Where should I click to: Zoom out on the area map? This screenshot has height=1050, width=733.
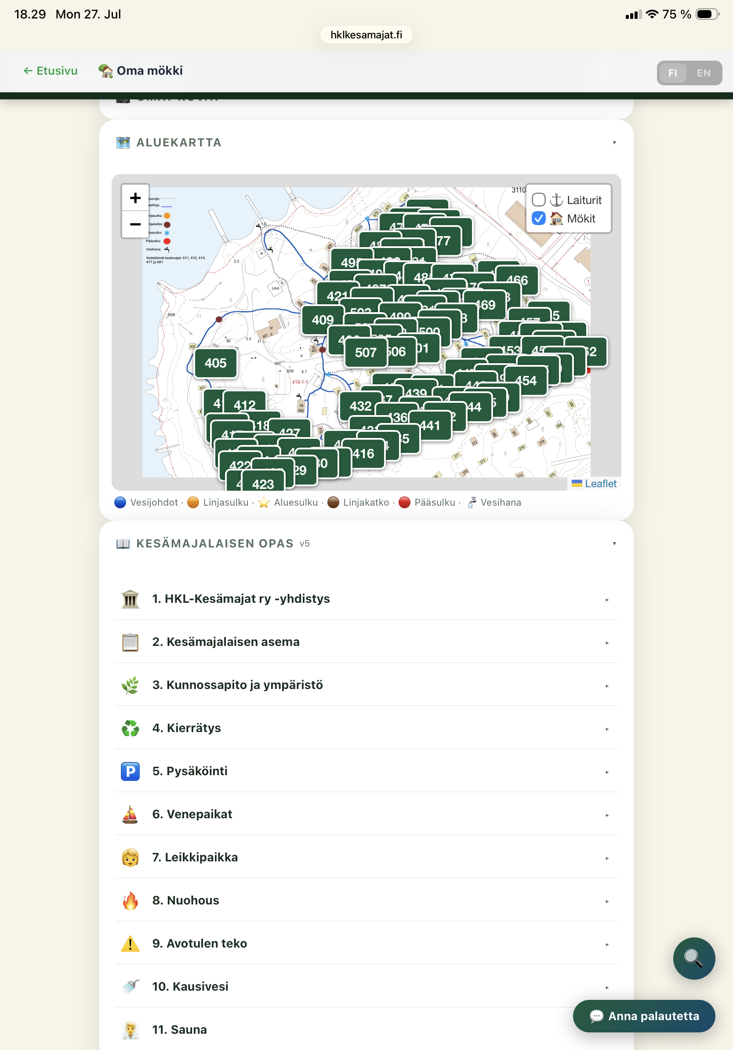(135, 224)
